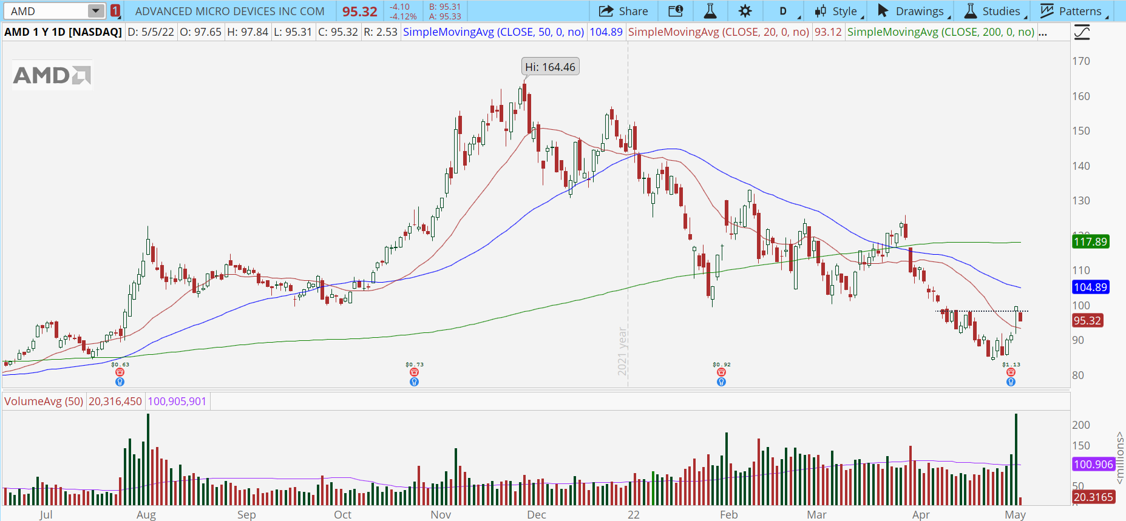Click the O: 97.65 open value

201,32
